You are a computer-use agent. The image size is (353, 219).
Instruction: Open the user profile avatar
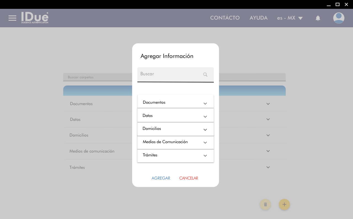pos(338,18)
